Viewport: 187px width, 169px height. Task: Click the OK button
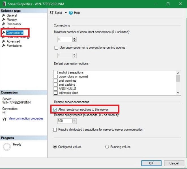tap(151, 163)
